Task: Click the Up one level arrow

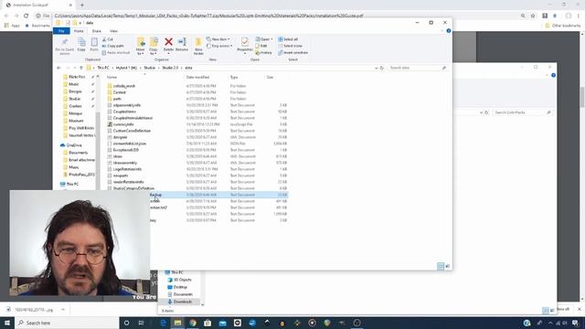Action: point(81,68)
